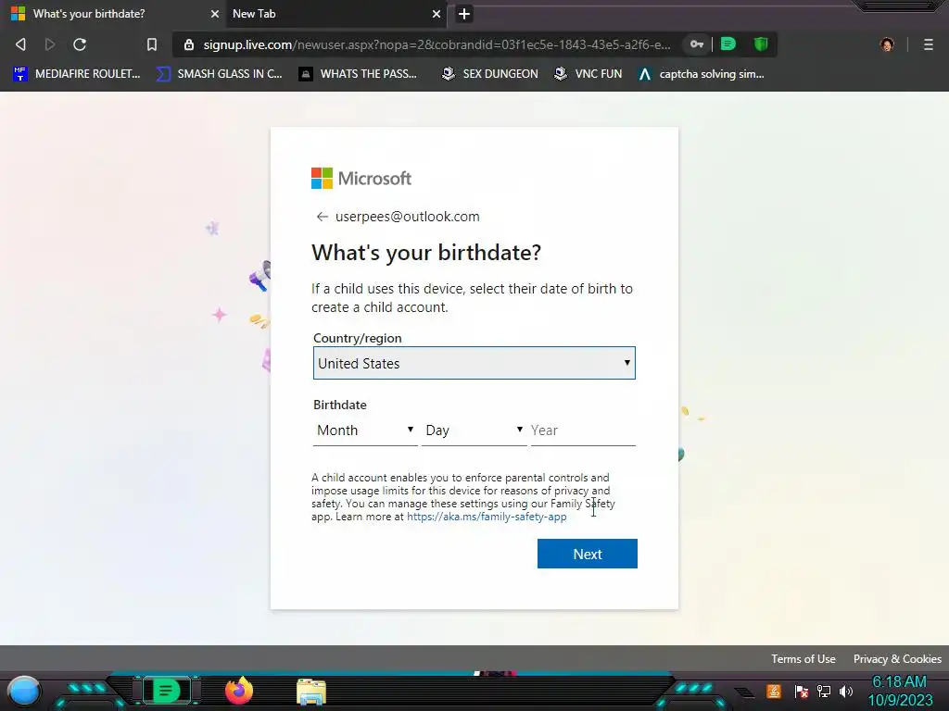Open the file explorer folder icon on the taskbar
This screenshot has width=949, height=711.
tap(311, 692)
